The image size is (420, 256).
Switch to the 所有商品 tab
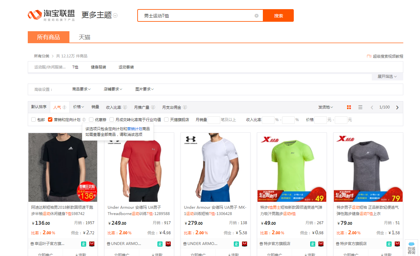pos(48,37)
